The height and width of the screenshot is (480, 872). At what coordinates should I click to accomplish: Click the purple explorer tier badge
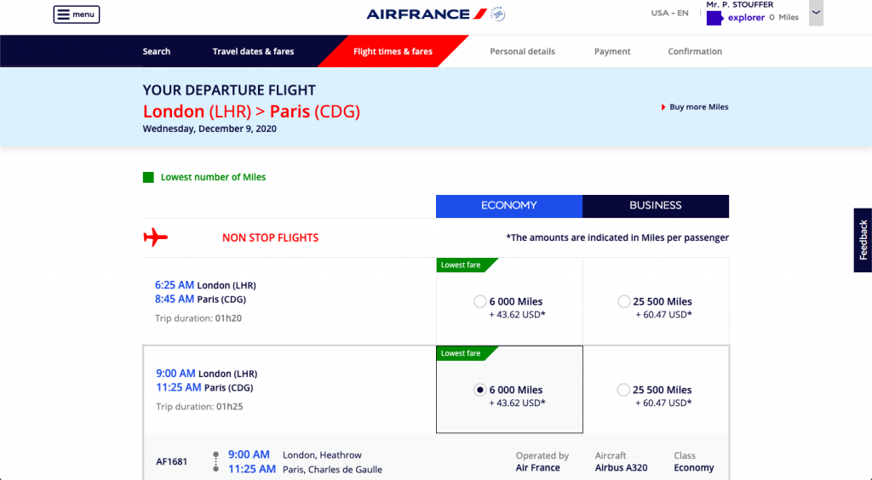pos(714,18)
